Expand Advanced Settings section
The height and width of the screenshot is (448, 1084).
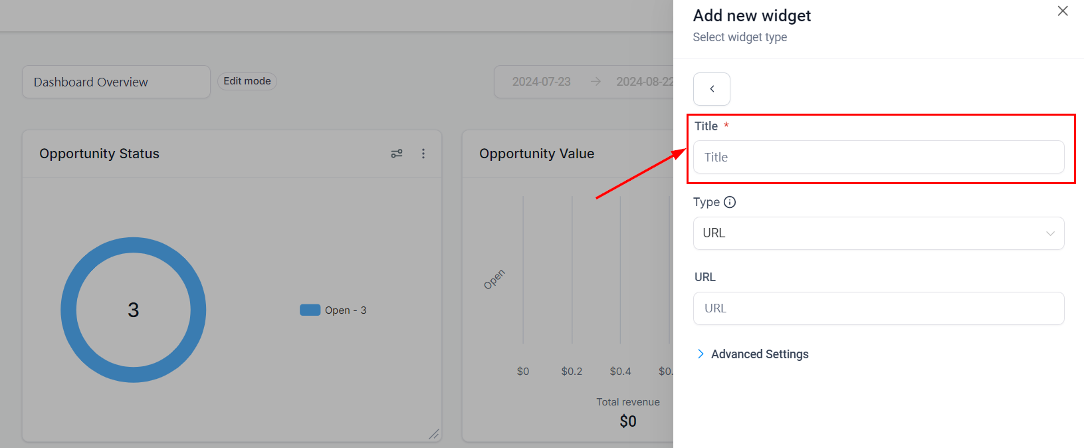click(x=760, y=354)
